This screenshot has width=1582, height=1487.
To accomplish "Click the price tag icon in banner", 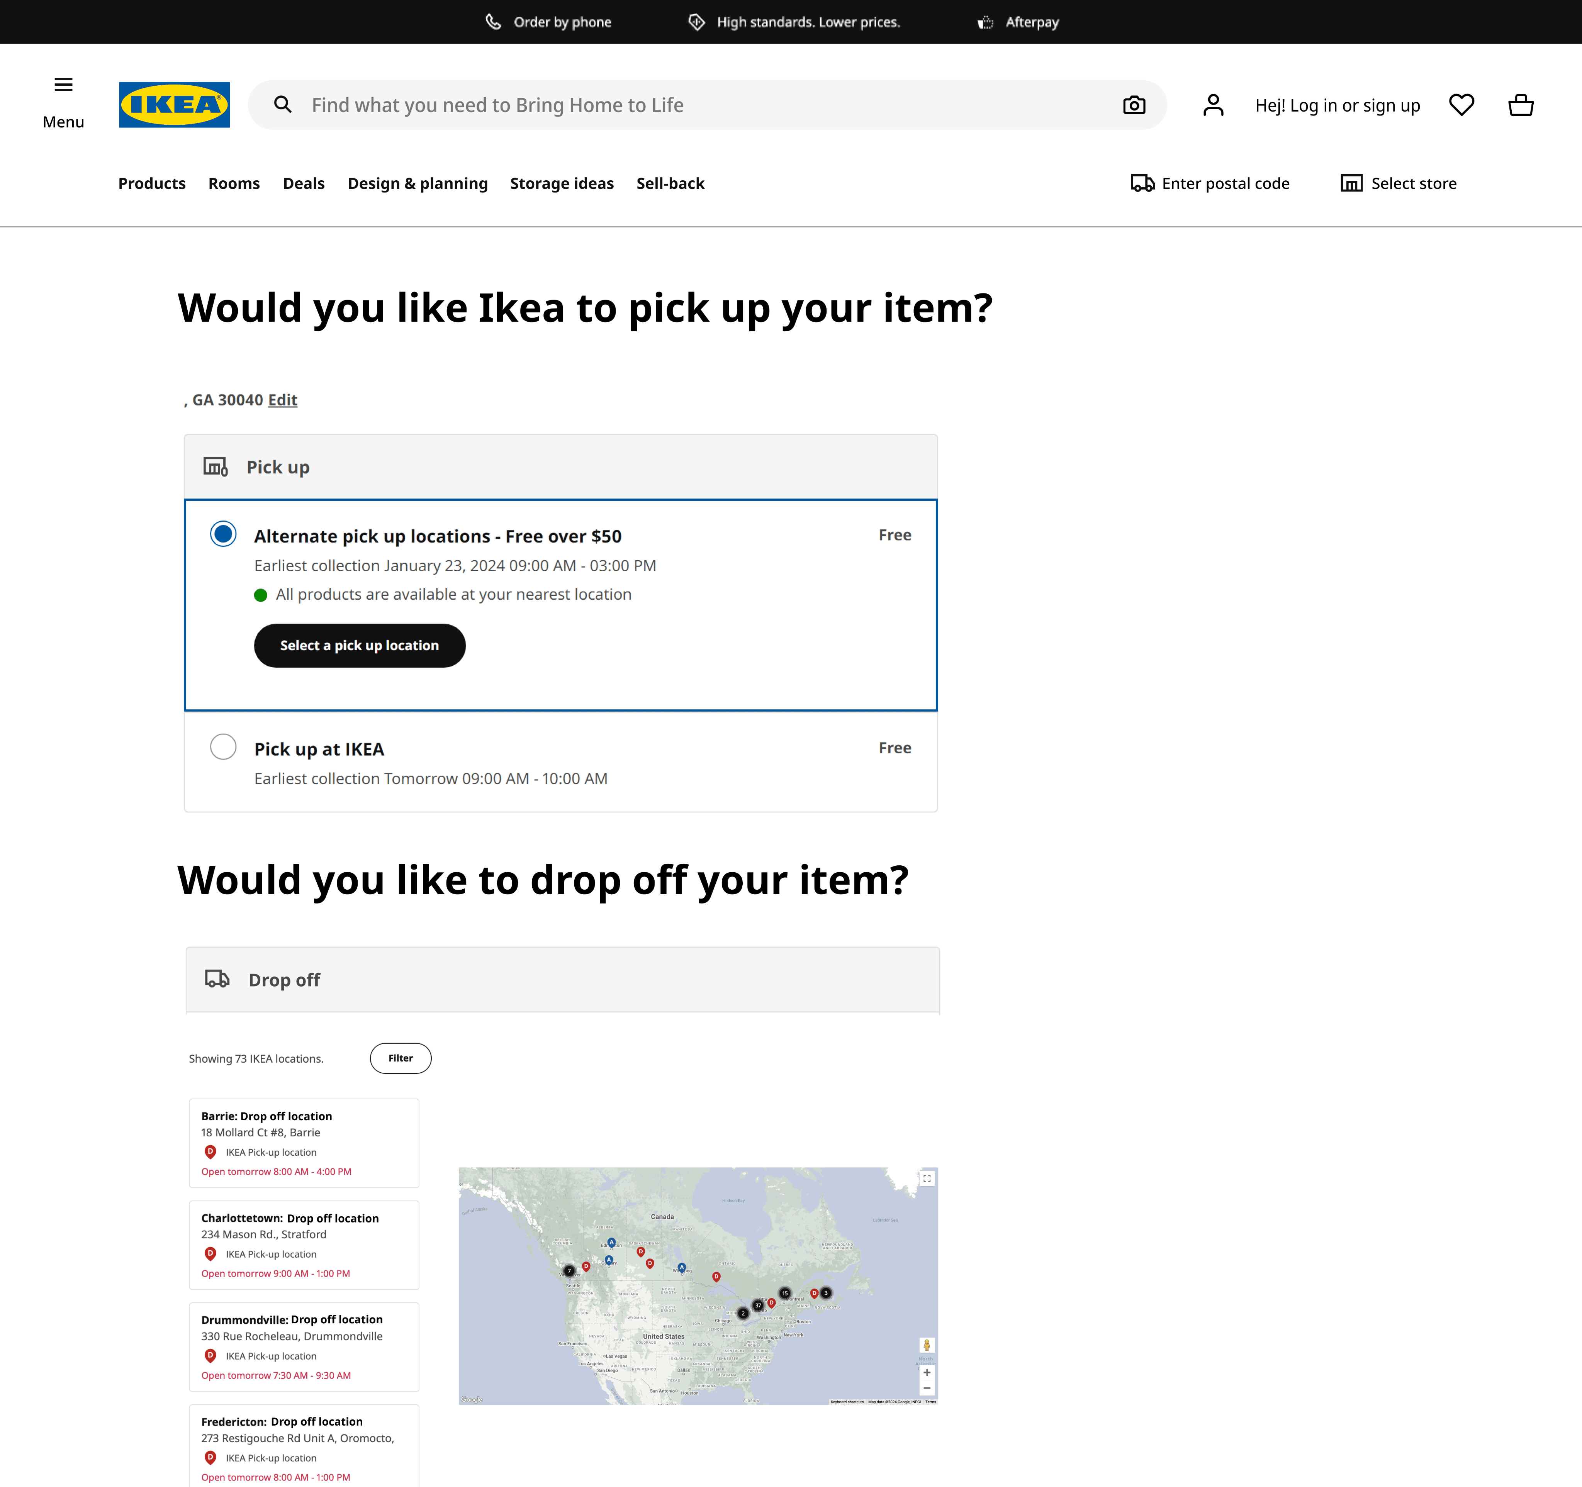I will [696, 22].
